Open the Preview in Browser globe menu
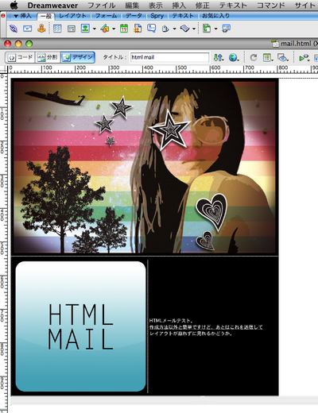Screen dimensions: 318x413 click(x=234, y=57)
